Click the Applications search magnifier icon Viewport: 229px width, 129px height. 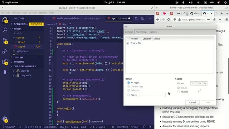(x=3, y=3)
